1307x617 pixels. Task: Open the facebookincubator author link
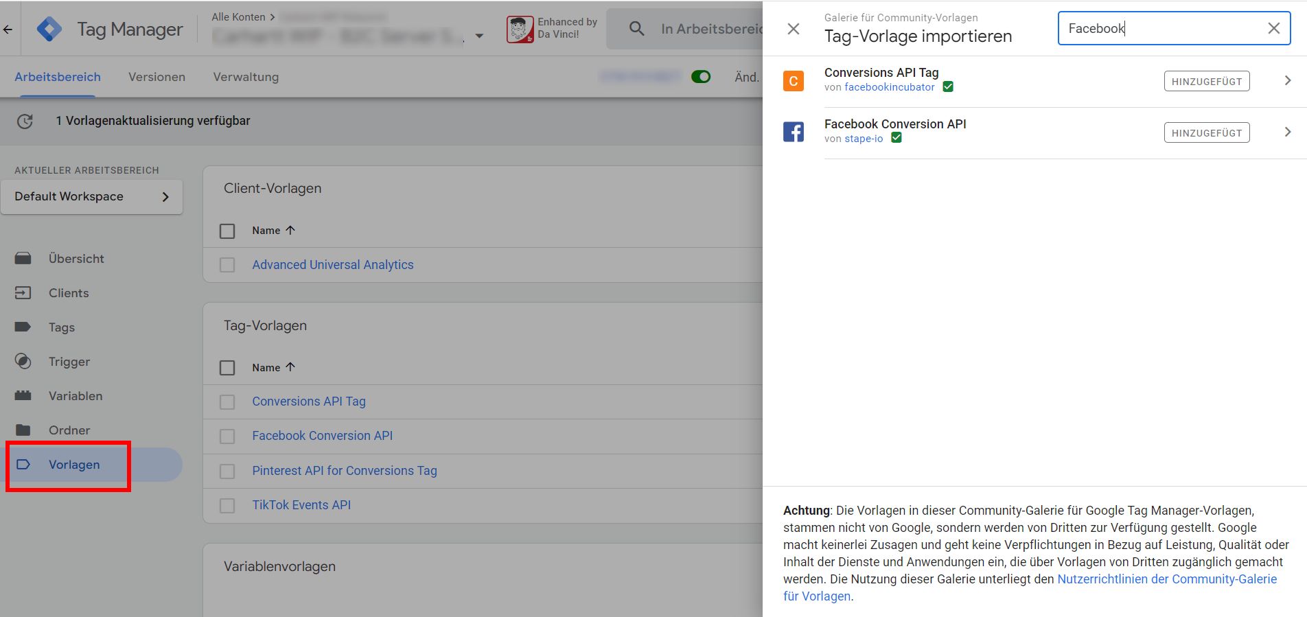coord(890,87)
